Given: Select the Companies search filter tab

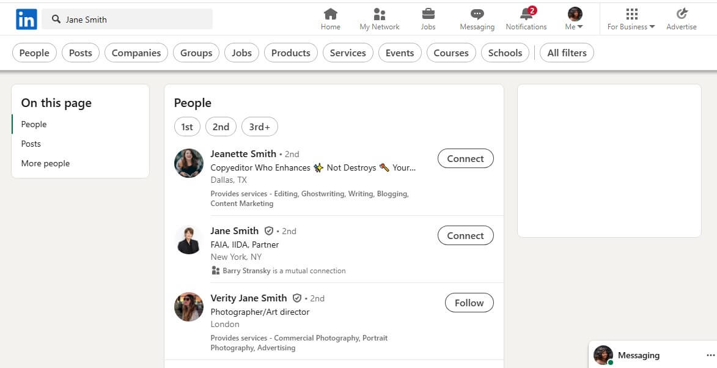Looking at the screenshot, I should (x=136, y=53).
